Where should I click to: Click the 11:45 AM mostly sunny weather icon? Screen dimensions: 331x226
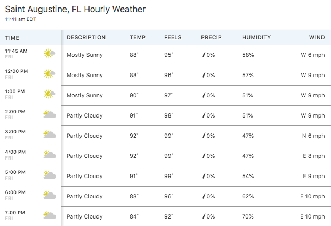50,54
